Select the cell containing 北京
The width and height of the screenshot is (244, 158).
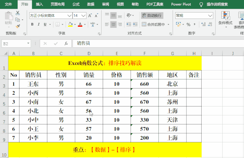coord(172,84)
